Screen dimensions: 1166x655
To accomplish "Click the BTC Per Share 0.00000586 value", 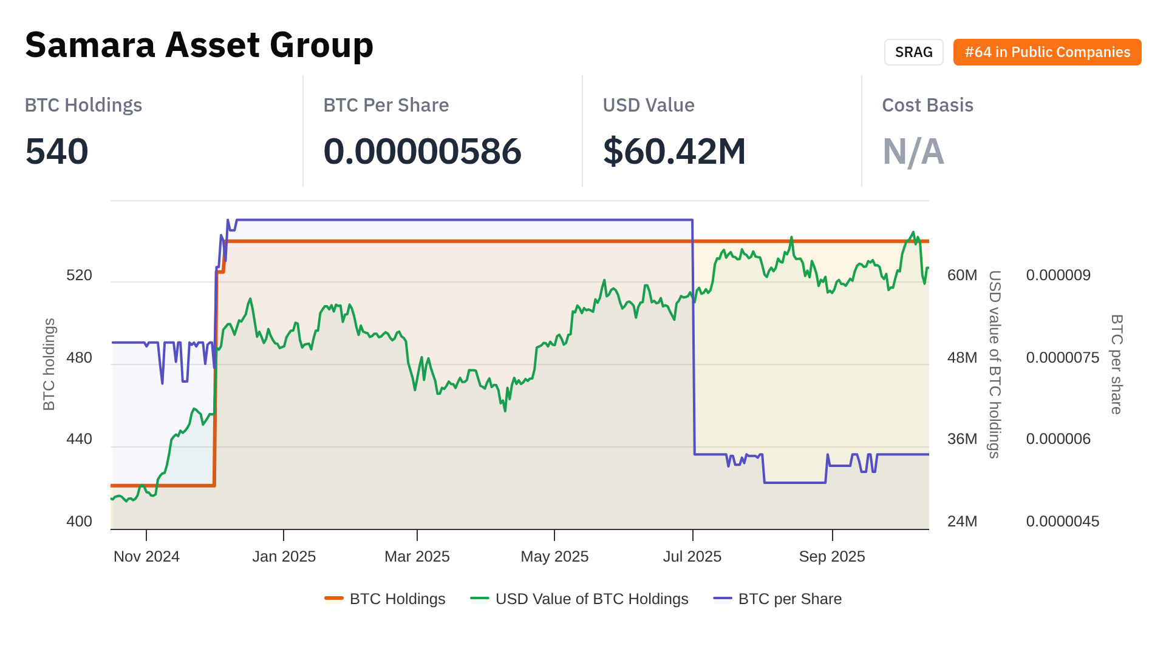I will [422, 151].
